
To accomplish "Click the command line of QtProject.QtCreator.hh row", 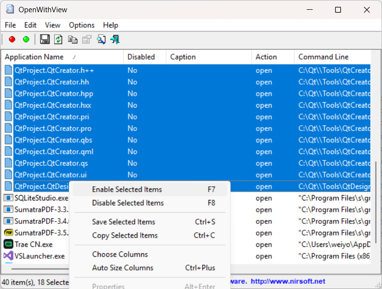I will pyautogui.click(x=335, y=82).
